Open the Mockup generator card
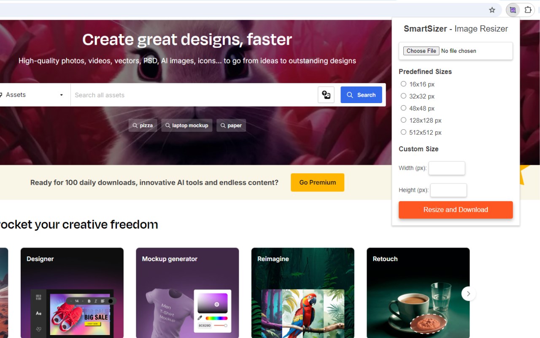The image size is (540, 338). tap(187, 293)
